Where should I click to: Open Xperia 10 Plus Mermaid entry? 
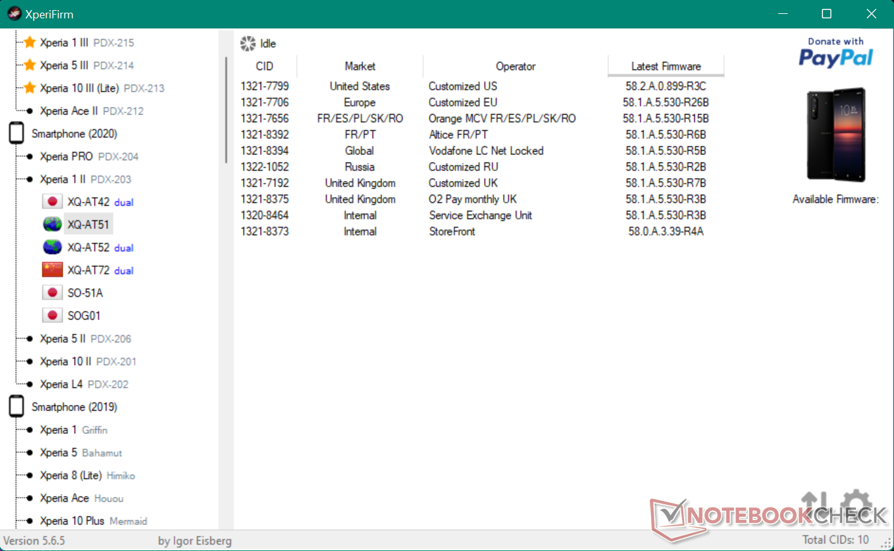click(x=93, y=521)
